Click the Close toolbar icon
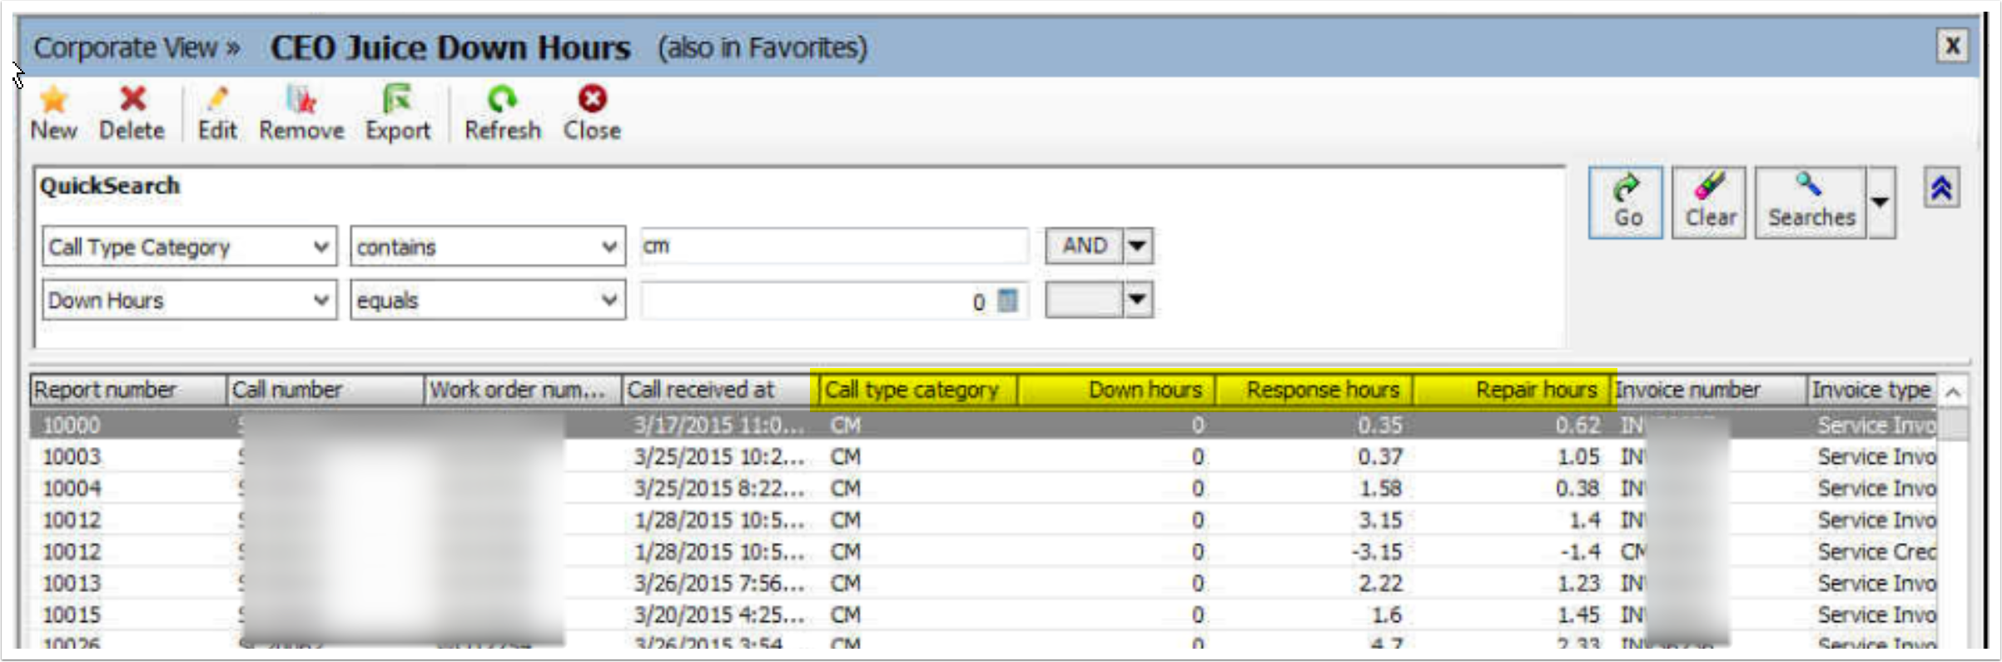2002x662 pixels. (x=592, y=99)
